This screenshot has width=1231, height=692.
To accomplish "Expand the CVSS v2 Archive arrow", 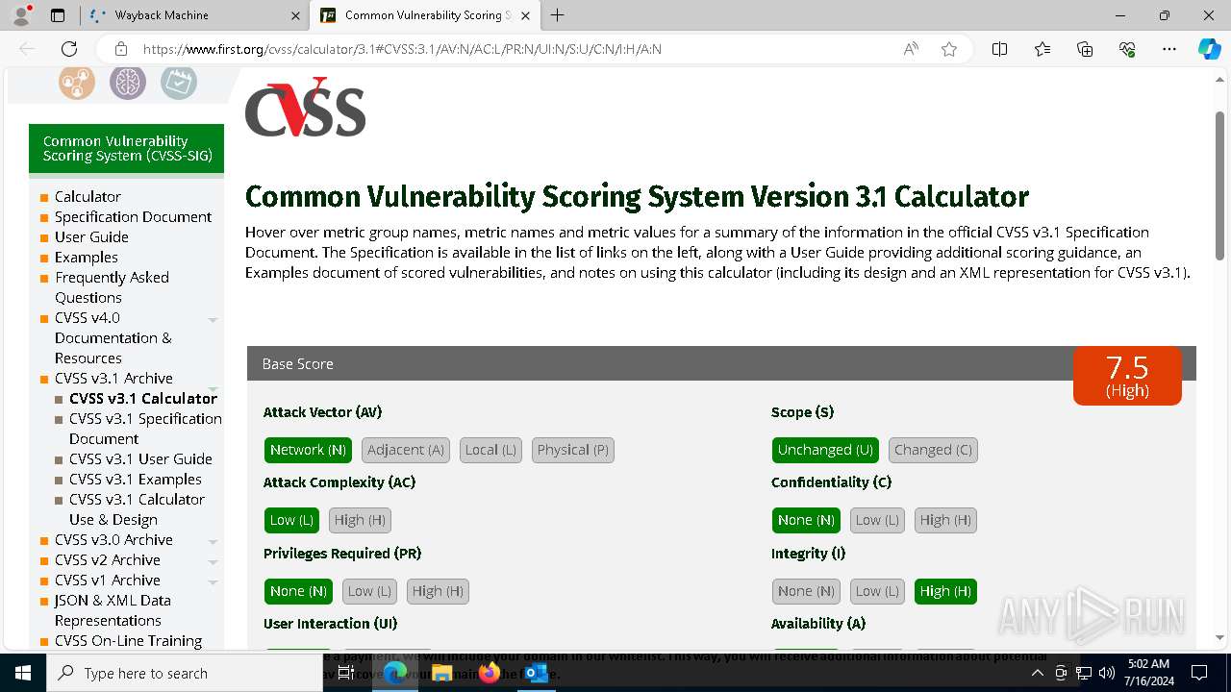I will tap(214, 561).
